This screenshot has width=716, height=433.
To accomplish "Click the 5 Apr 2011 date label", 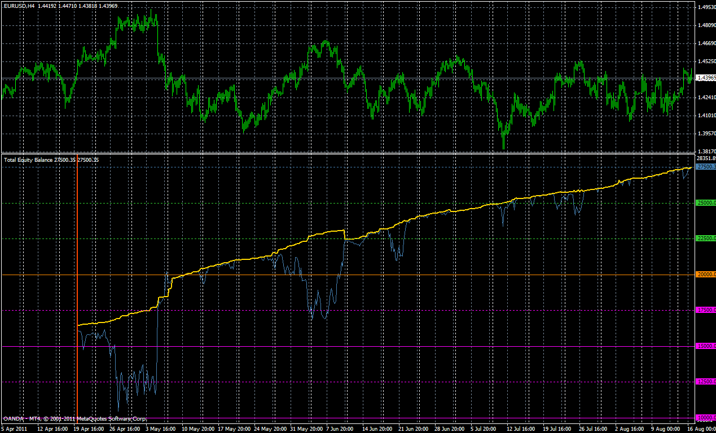I will click(13, 429).
